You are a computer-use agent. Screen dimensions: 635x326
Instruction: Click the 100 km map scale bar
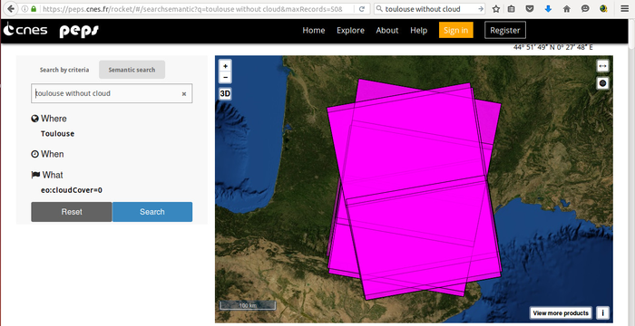coord(248,305)
